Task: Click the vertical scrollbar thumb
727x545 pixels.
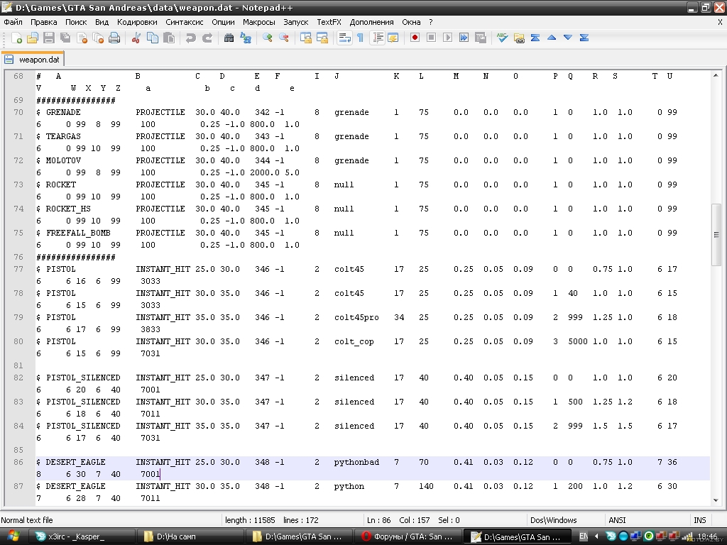Action: 716,235
